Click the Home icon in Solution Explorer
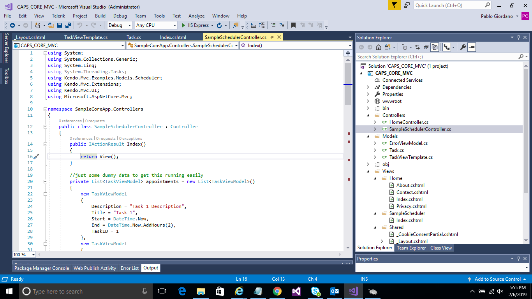 [x=379, y=47]
